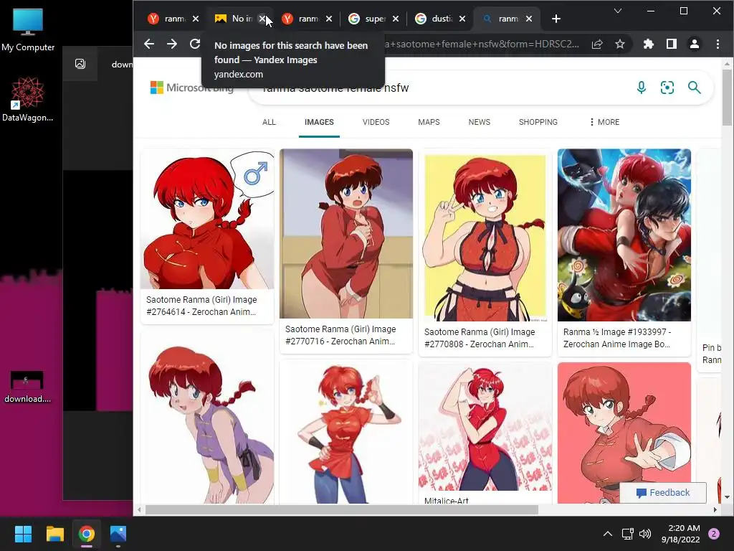
Task: Open the Windows Start menu
Action: coord(23,534)
